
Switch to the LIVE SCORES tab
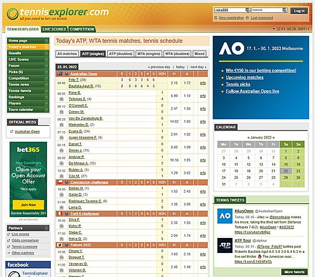[x=54, y=29]
